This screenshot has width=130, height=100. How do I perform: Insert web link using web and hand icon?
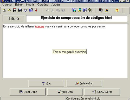click(x=85, y=10)
